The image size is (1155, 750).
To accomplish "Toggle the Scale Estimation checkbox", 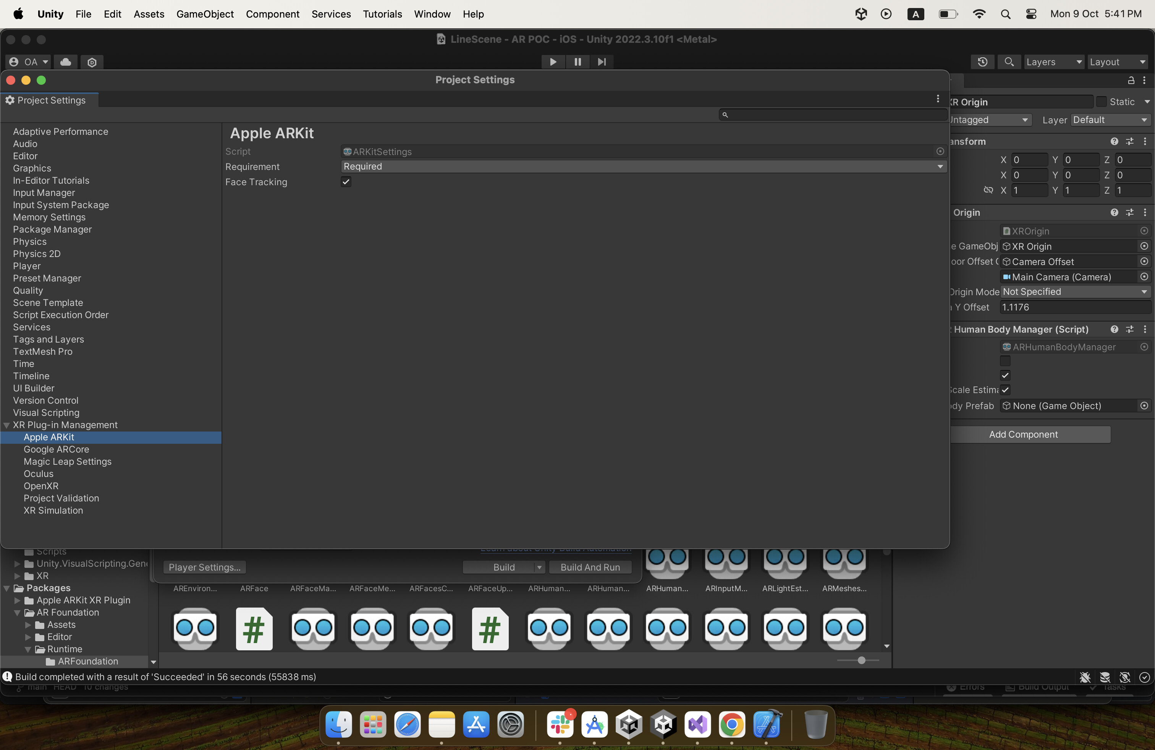I will tap(1005, 390).
